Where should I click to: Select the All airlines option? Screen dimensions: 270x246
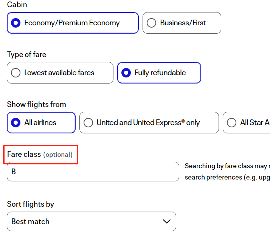tap(16, 123)
